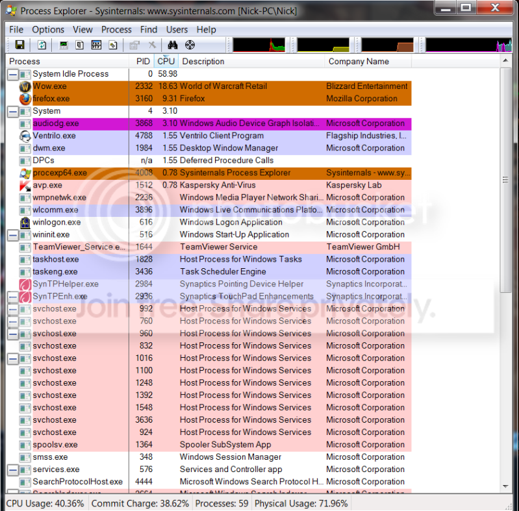Collapse the System Idle Process tree node
519x511 pixels.
point(12,75)
